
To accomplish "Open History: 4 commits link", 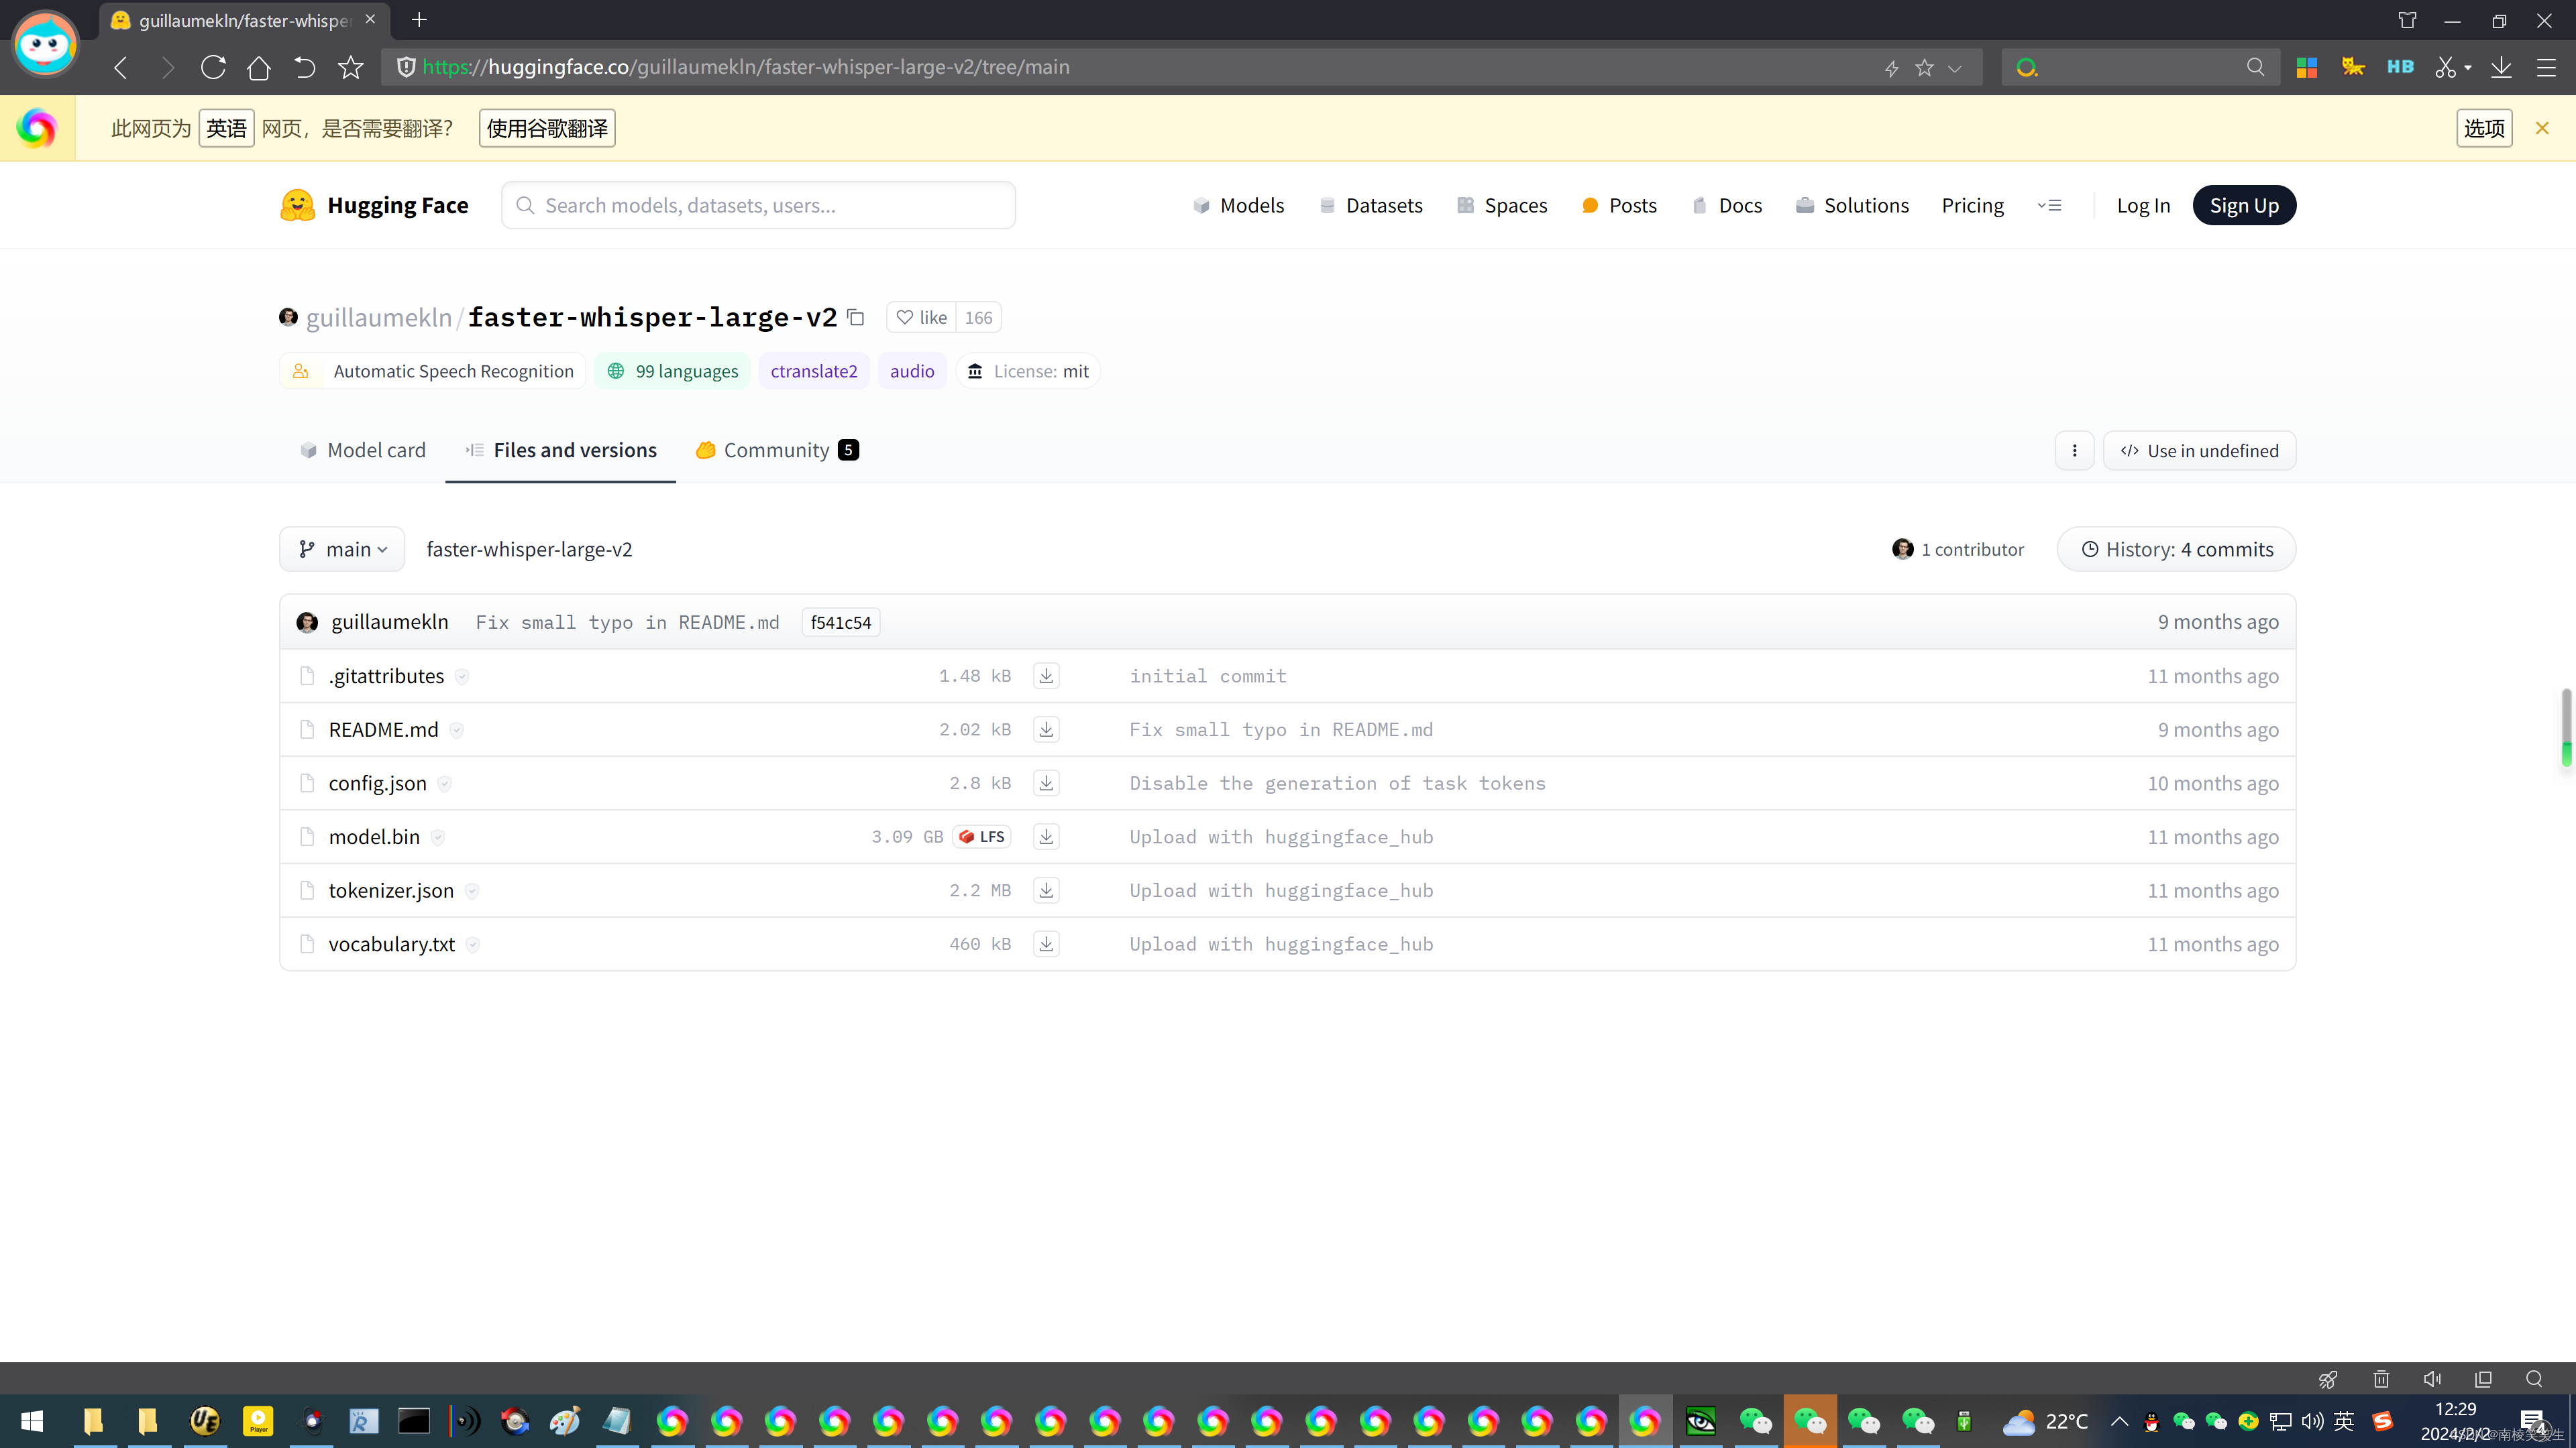I will [x=2176, y=548].
